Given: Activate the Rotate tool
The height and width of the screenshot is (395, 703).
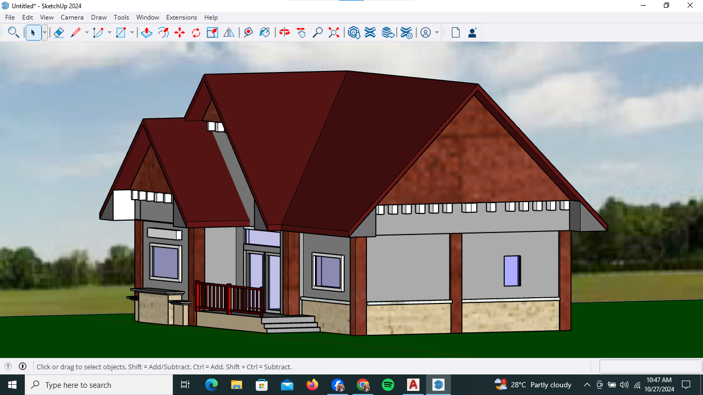Looking at the screenshot, I should (196, 32).
